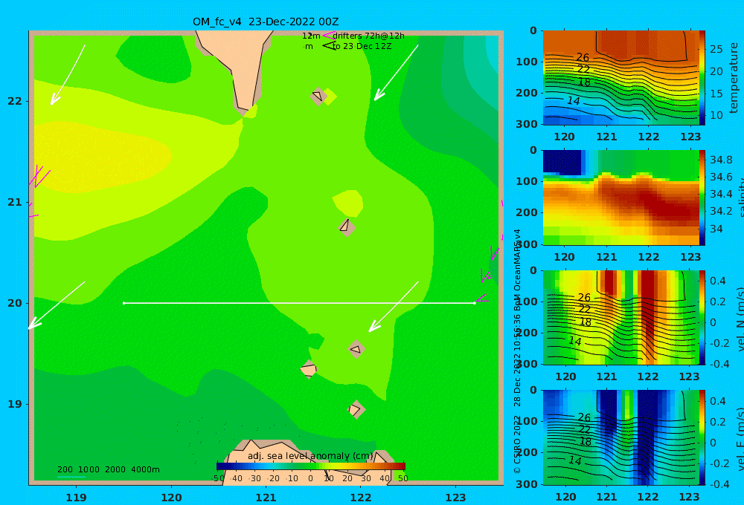The height and width of the screenshot is (505, 744).
Task: Open the salinity cross-section panel
Action: pyautogui.click(x=620, y=198)
